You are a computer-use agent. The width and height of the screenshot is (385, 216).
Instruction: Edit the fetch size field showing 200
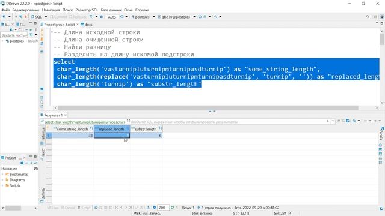pos(163,208)
